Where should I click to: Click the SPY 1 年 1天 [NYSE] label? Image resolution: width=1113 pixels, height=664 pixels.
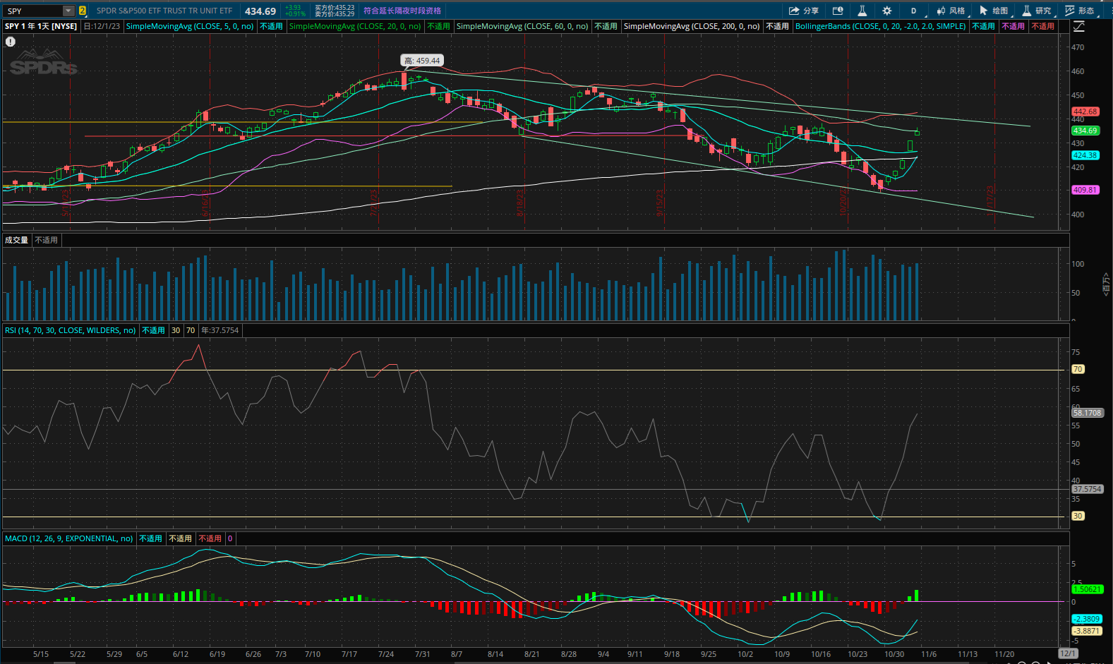(41, 26)
